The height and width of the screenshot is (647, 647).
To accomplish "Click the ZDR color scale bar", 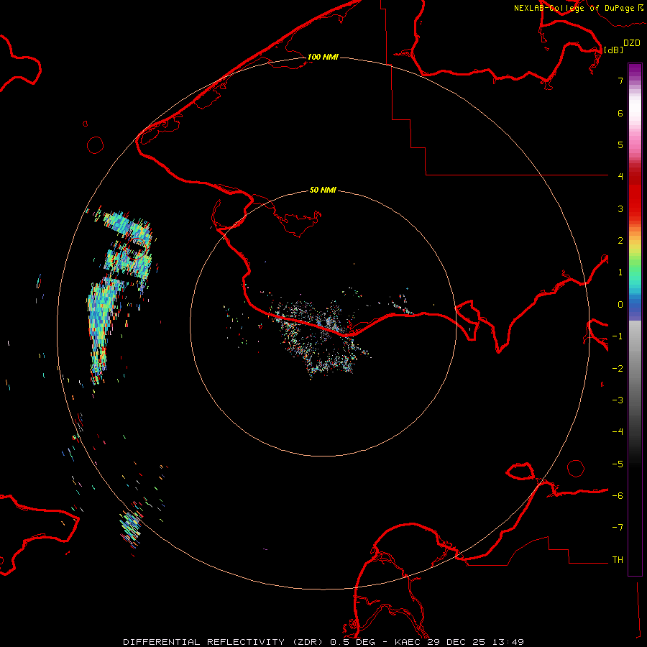I will [635, 319].
